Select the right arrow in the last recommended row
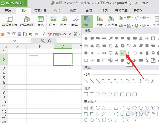Image resolution: width=159 pixels, height=123 pixels. click(117, 60)
